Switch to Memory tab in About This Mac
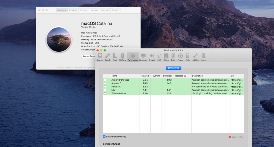 [94, 10]
